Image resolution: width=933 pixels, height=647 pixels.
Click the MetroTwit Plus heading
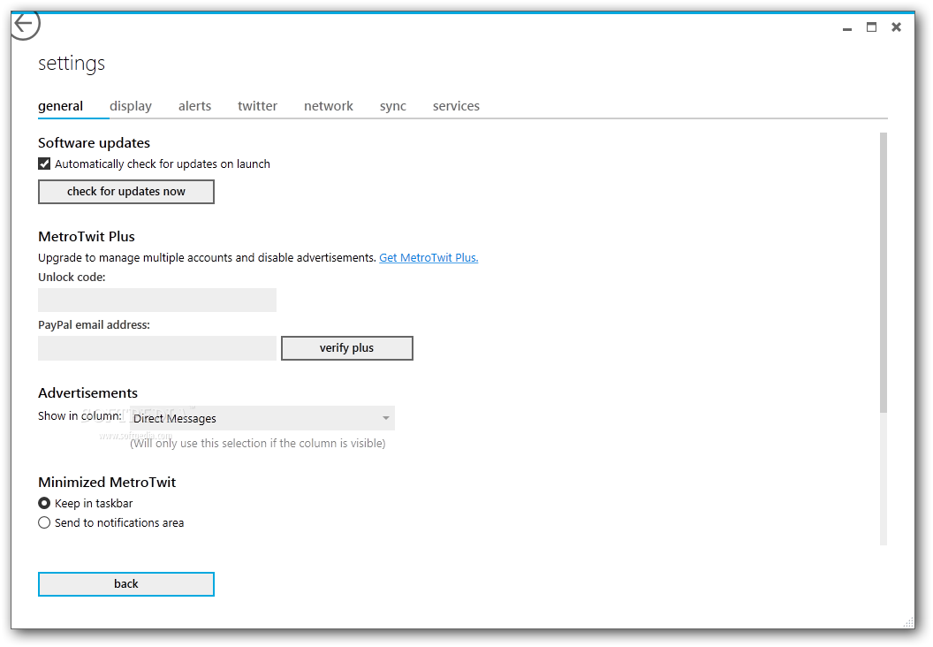(x=87, y=236)
